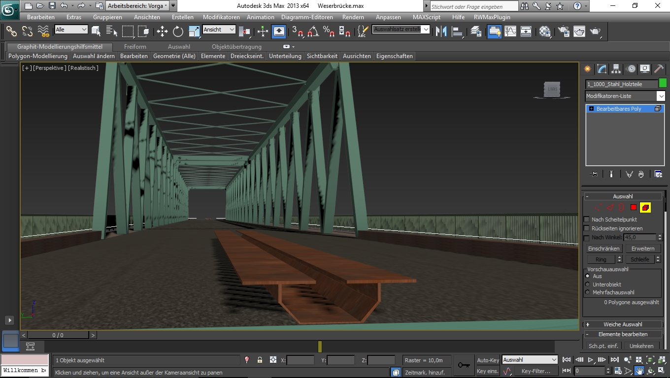Click the Select and Link chain icon
The width and height of the screenshot is (670, 378).
(x=12, y=31)
